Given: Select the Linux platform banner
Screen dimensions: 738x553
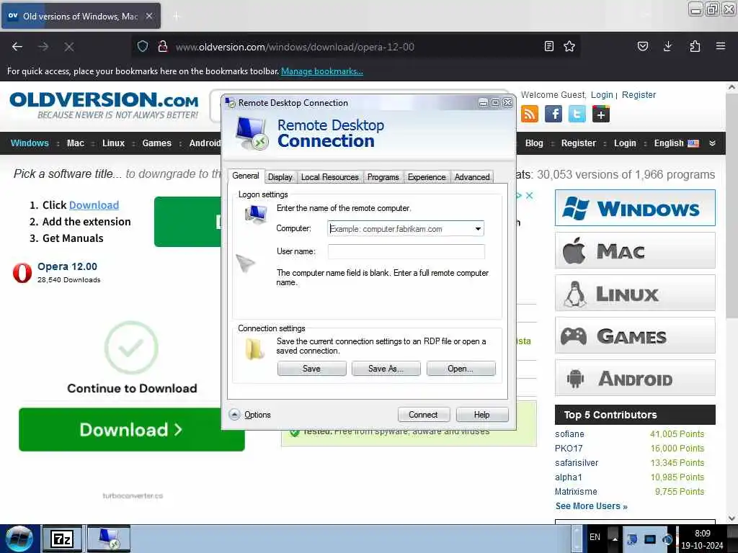Looking at the screenshot, I should click(635, 293).
